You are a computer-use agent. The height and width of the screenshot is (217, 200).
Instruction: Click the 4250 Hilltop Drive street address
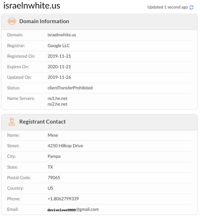coord(65,146)
